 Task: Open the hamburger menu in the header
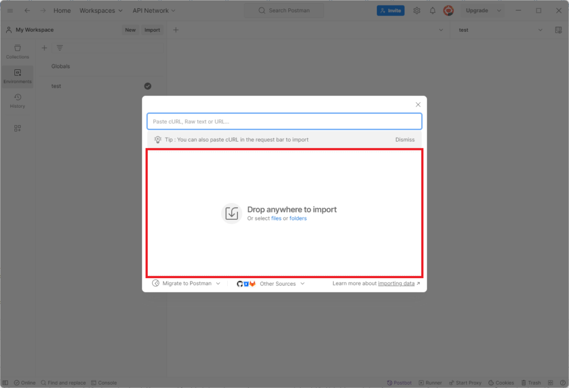pyautogui.click(x=10, y=11)
